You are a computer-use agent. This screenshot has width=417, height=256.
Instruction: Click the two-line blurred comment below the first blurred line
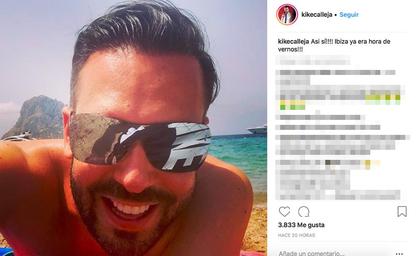click(x=335, y=77)
